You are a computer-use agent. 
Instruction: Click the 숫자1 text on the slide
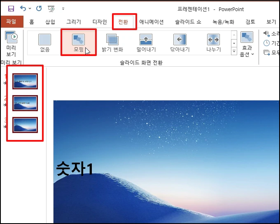pos(75,169)
